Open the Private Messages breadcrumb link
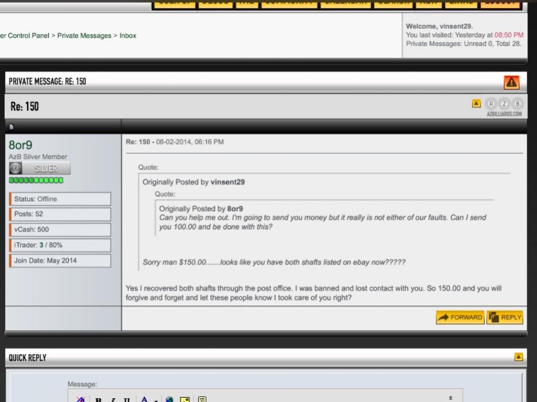The width and height of the screenshot is (537, 402). (x=84, y=36)
